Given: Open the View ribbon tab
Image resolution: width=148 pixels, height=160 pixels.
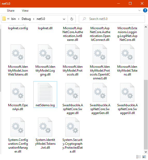Looking at the screenshot, I should [25, 11].
